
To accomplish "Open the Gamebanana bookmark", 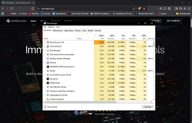I will pos(59,14).
